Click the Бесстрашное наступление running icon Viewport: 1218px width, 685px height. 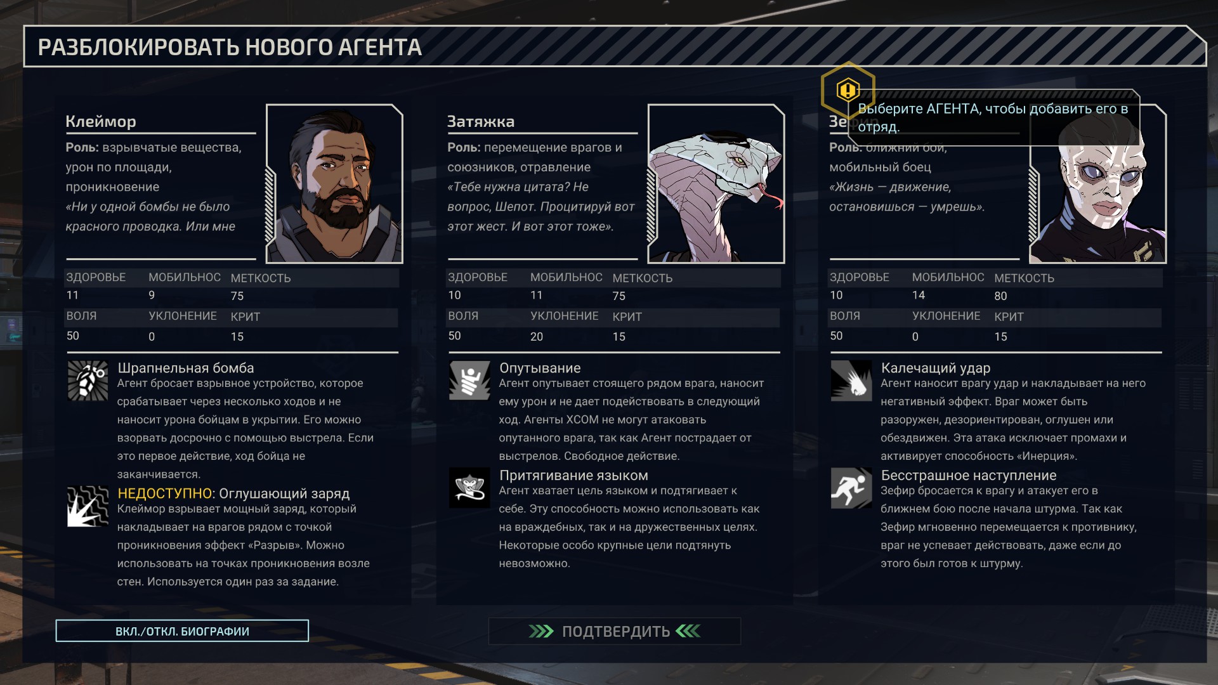tap(851, 488)
